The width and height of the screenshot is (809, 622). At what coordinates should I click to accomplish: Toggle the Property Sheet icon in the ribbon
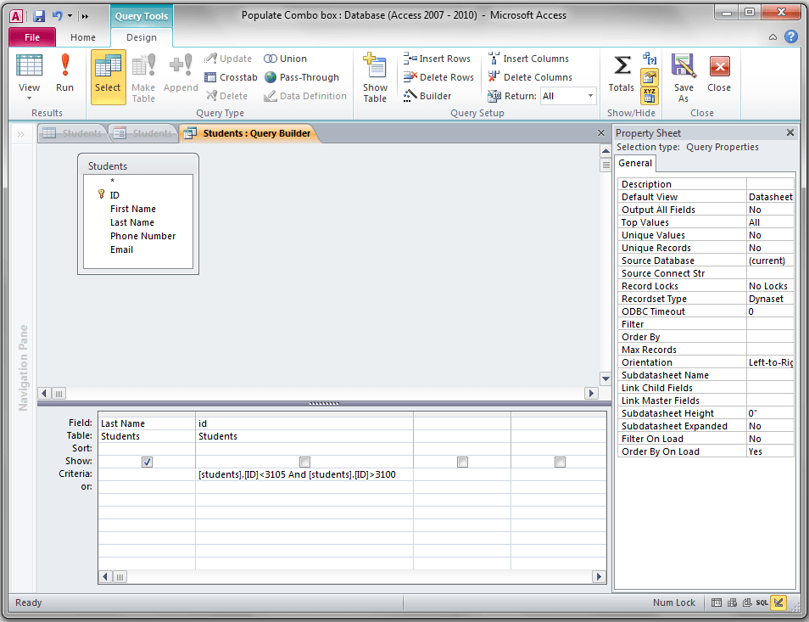tap(650, 77)
